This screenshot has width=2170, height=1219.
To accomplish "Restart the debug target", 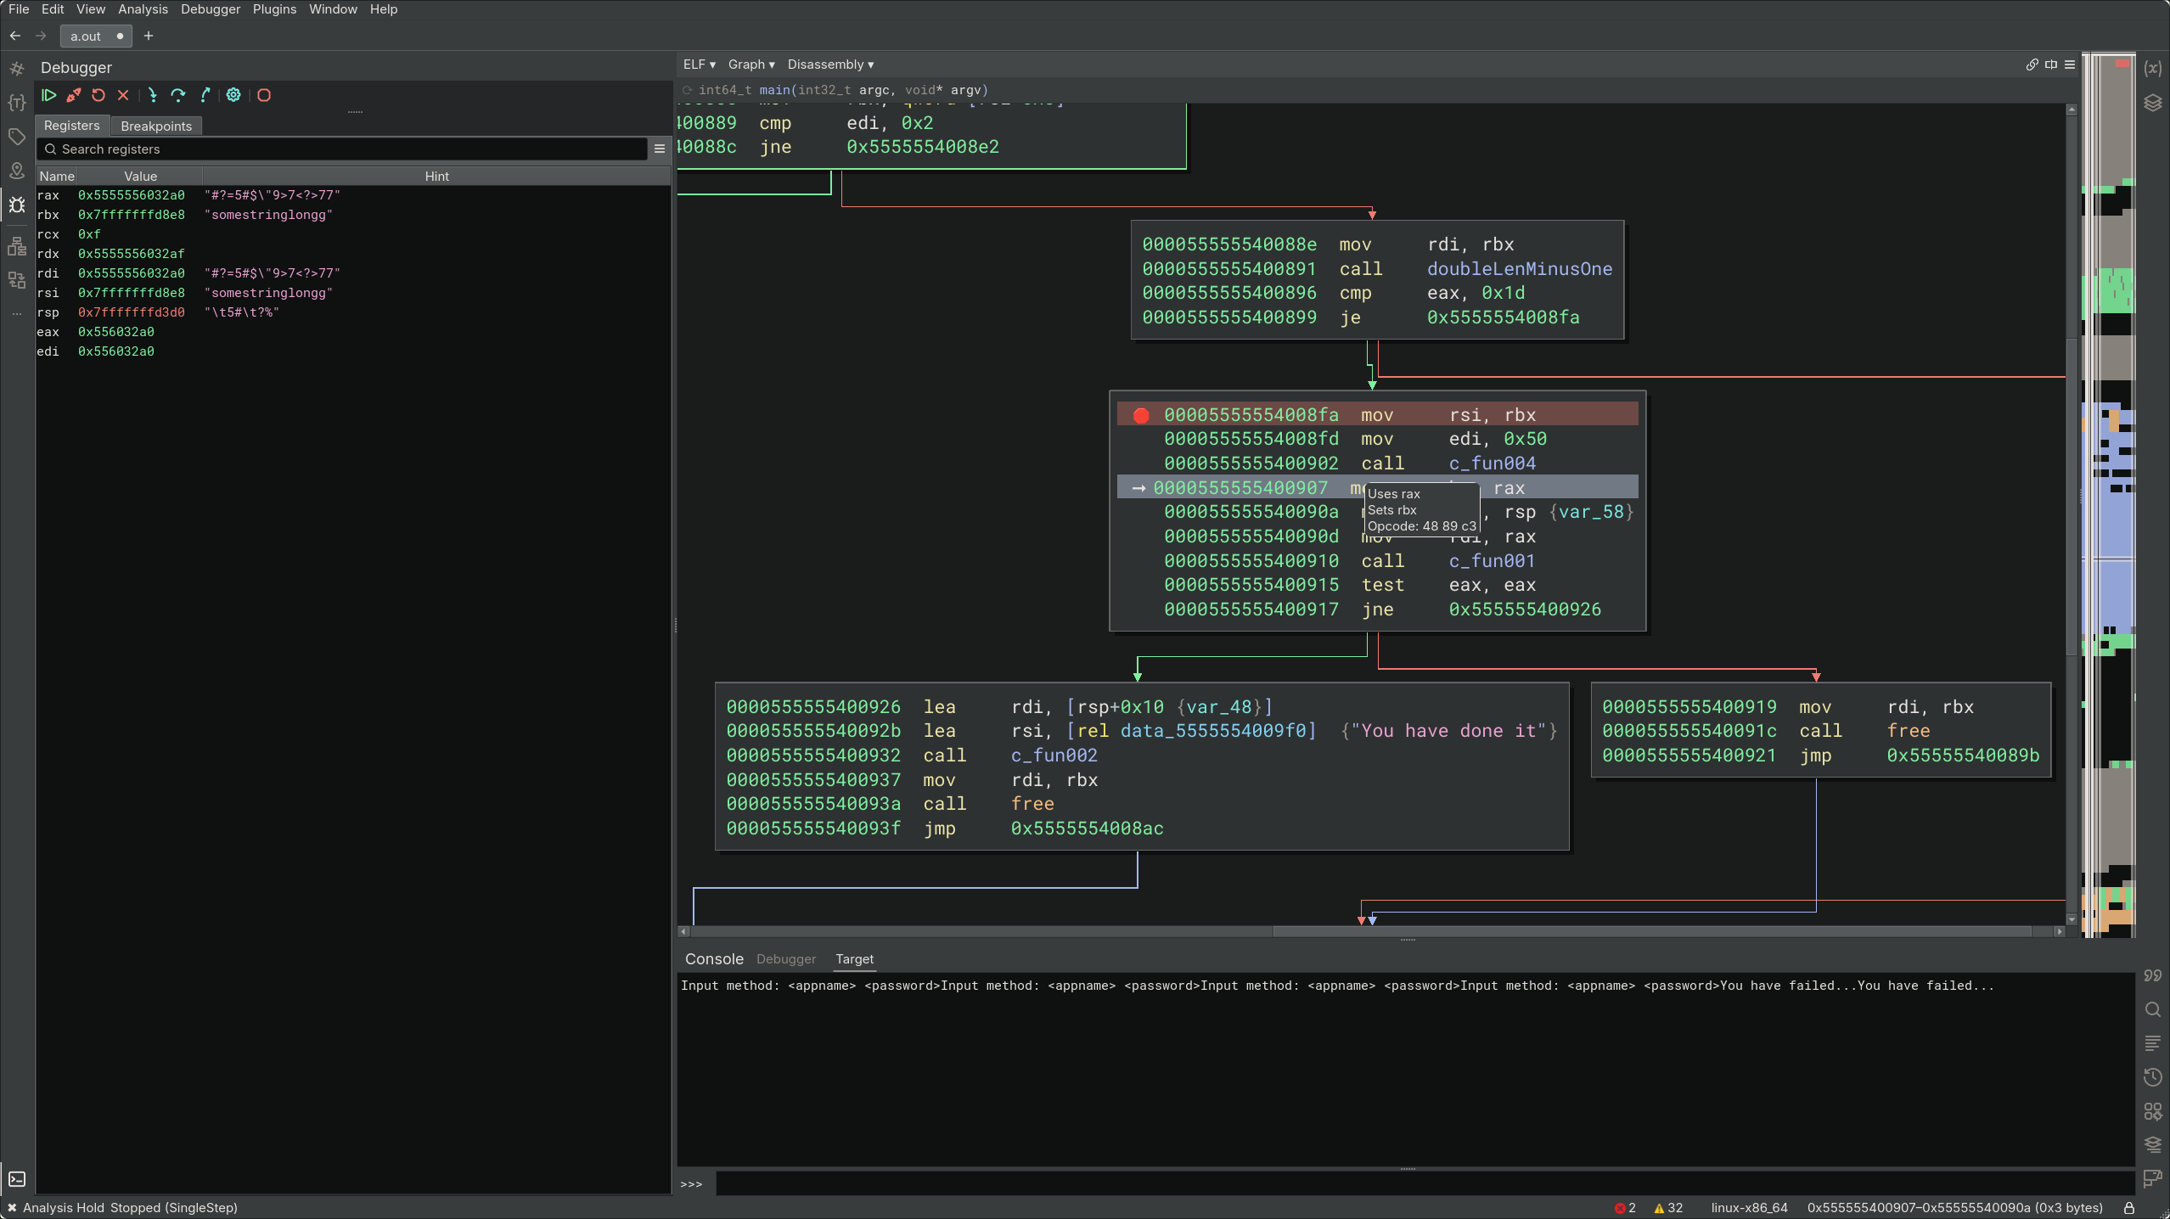I will 98,95.
